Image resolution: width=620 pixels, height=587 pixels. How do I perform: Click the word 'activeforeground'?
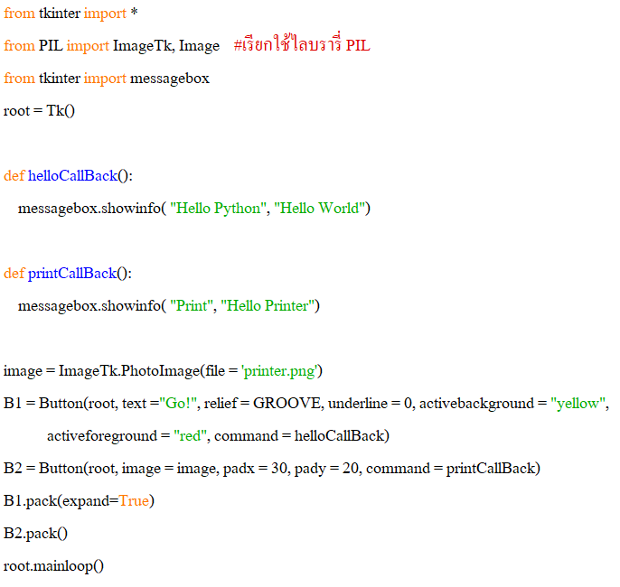[x=102, y=436]
